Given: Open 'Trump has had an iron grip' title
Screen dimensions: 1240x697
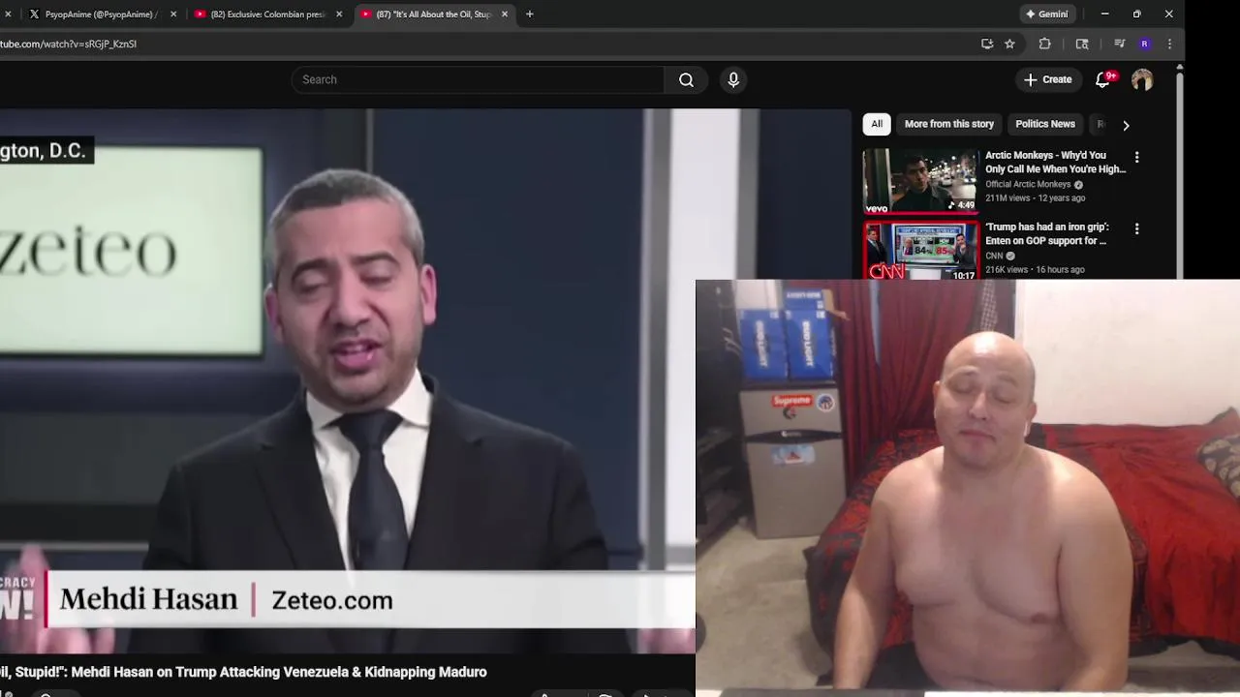Looking at the screenshot, I should (x=1046, y=233).
